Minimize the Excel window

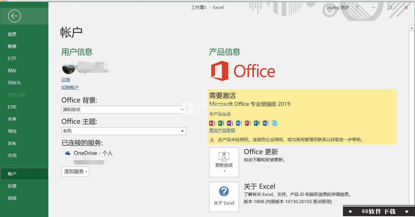[373, 8]
